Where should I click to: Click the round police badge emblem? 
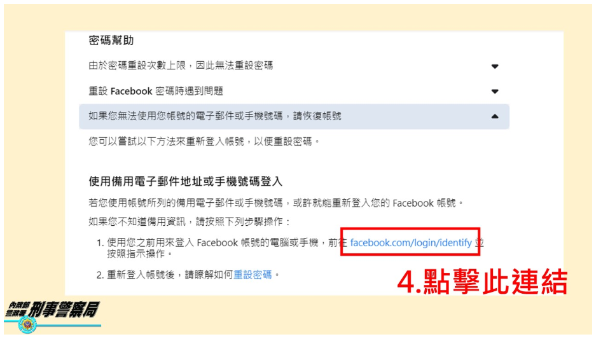point(27,324)
